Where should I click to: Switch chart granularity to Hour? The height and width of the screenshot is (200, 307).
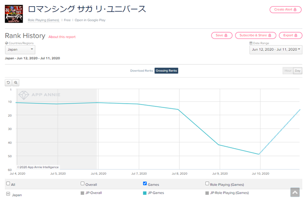tap(288, 71)
